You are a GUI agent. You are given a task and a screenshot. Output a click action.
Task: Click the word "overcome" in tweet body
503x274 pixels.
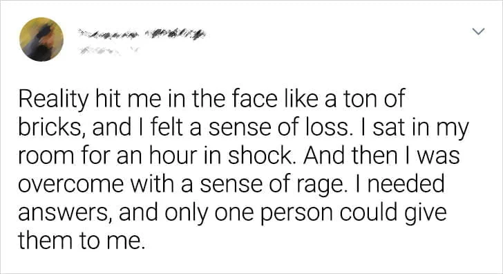(71, 184)
